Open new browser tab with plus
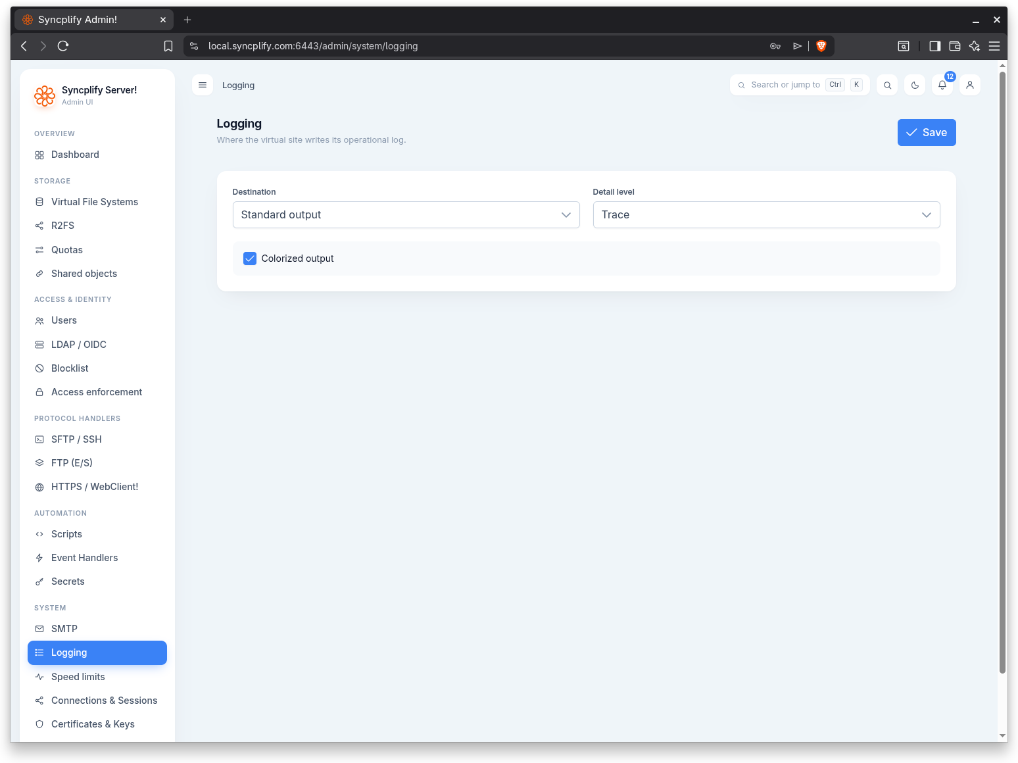 coord(187,20)
